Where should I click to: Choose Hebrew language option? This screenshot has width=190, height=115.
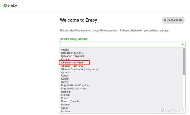[x=66, y=111]
